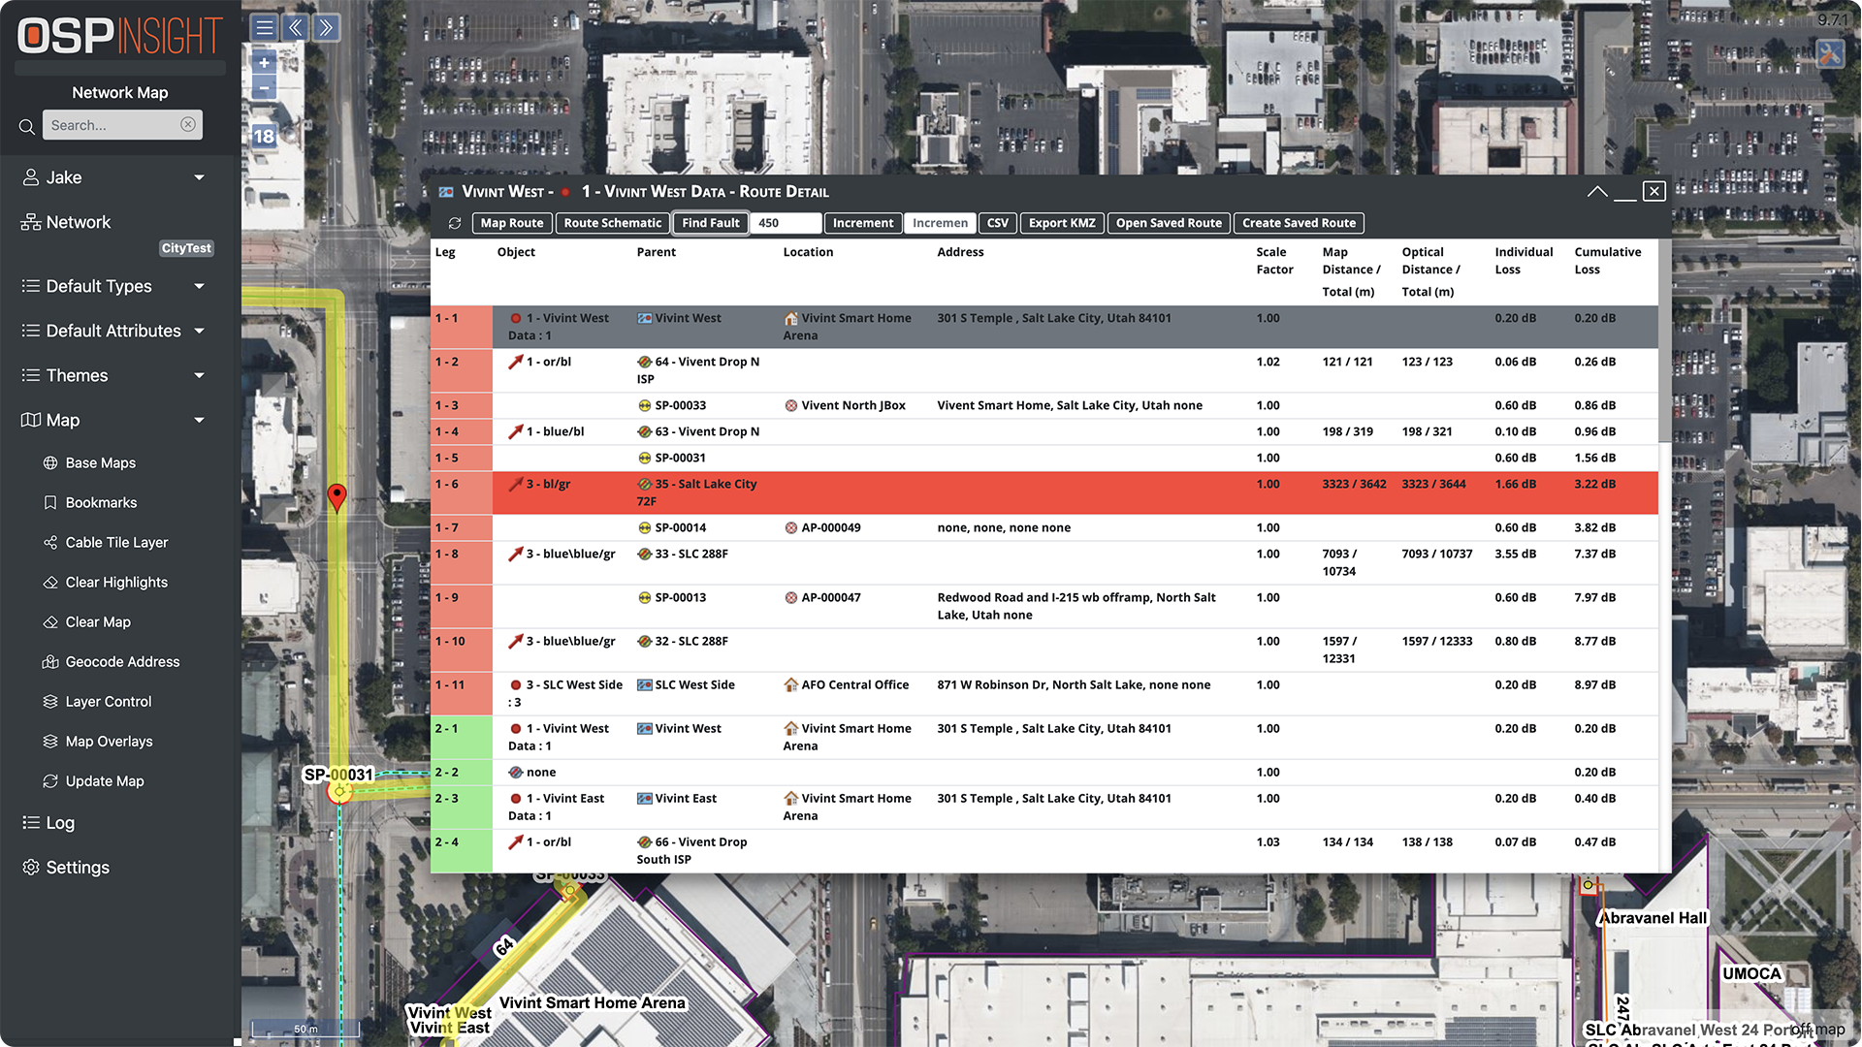The height and width of the screenshot is (1047, 1862).
Task: Click the Update Map refresh icon
Action: pyautogui.click(x=50, y=781)
